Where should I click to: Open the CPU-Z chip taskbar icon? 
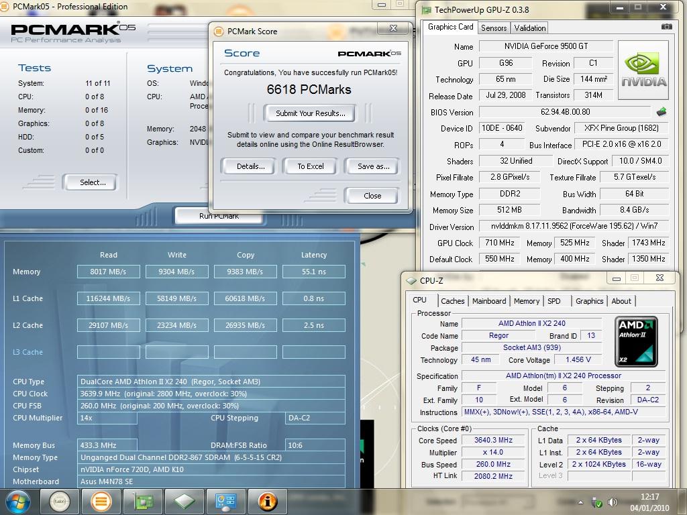coord(184,502)
